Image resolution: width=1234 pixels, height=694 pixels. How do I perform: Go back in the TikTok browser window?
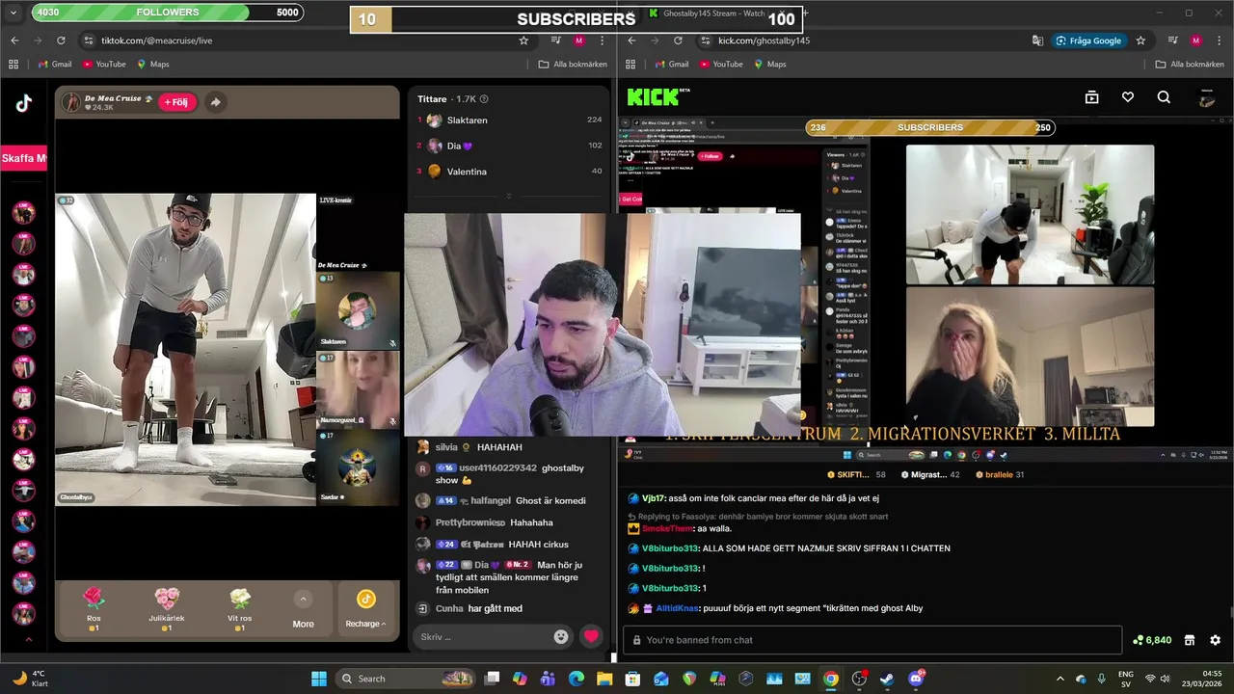tap(14, 40)
